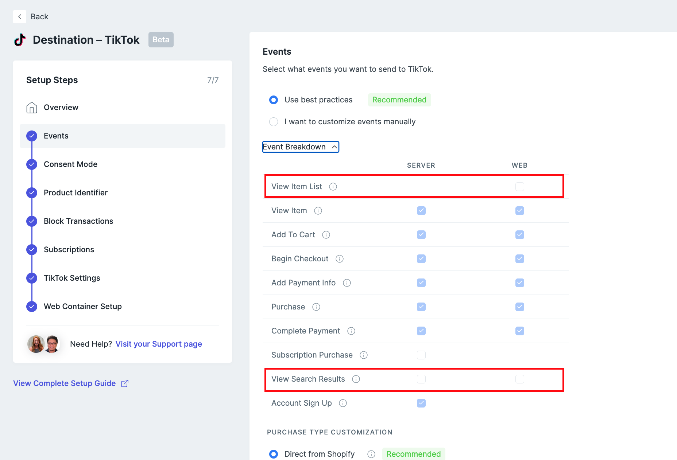This screenshot has width=677, height=460.
Task: Click the TikTok logo icon
Action: coord(20,40)
